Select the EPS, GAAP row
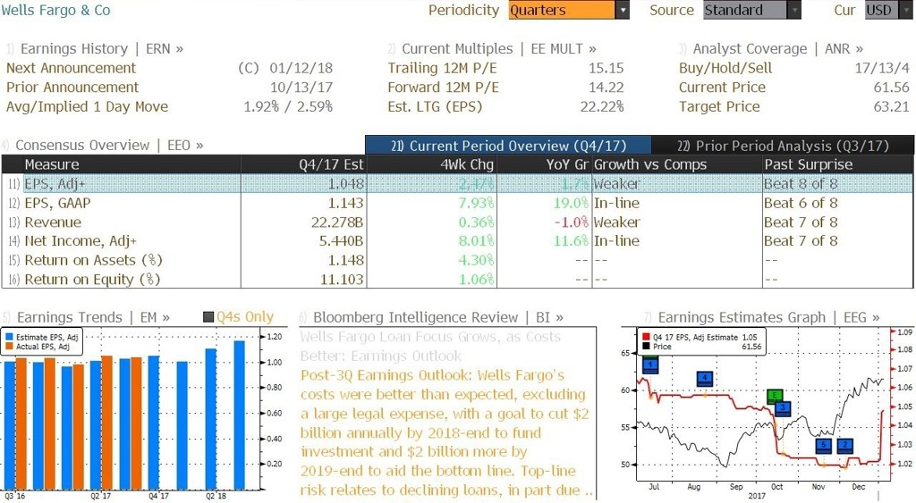Screen dimensions: 916x503 [x=457, y=203]
